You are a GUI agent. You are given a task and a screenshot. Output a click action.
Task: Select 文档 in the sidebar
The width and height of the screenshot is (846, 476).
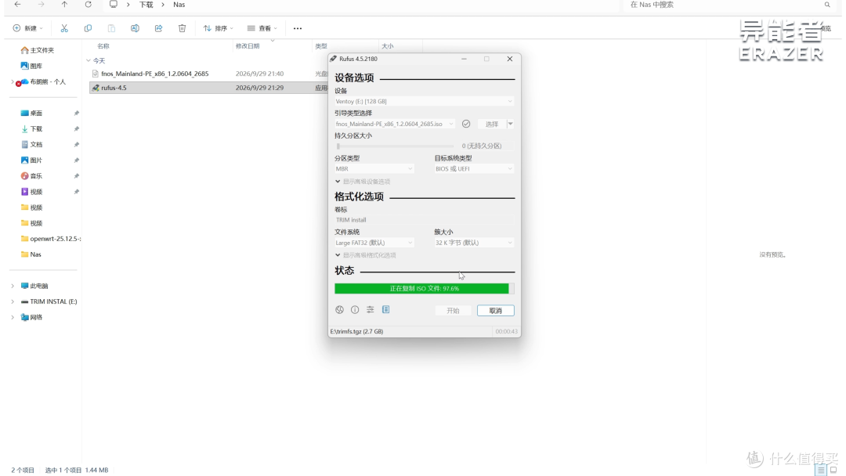pyautogui.click(x=31, y=145)
